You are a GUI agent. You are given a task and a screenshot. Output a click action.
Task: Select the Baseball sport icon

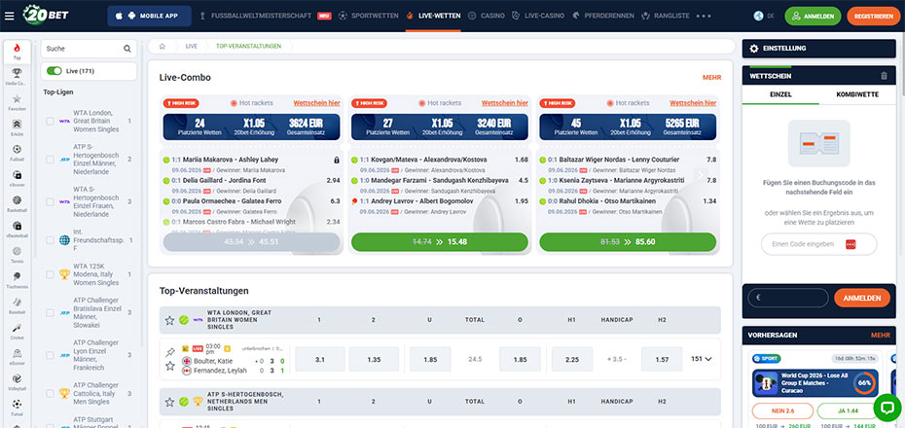tap(18, 304)
